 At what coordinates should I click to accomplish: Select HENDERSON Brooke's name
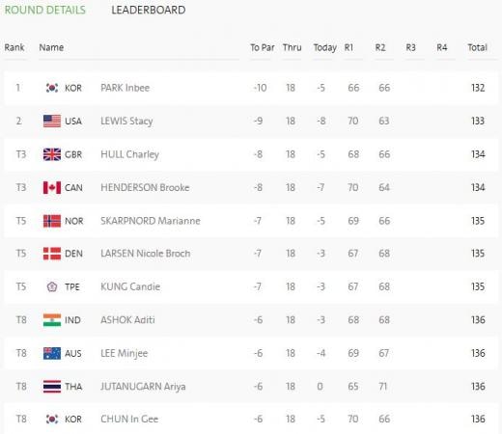(145, 188)
